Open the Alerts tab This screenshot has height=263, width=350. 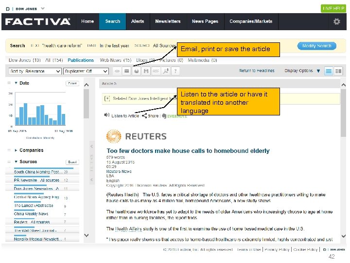coord(138,21)
